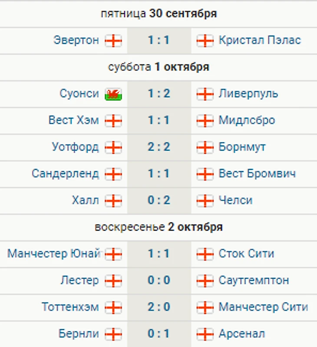The image size is (317, 347).
Task: Select the Вест Хэм team name
Action: coord(73,120)
